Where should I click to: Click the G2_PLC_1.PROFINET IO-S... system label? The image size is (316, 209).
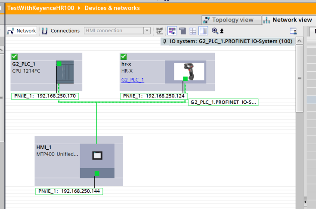coord(223,102)
